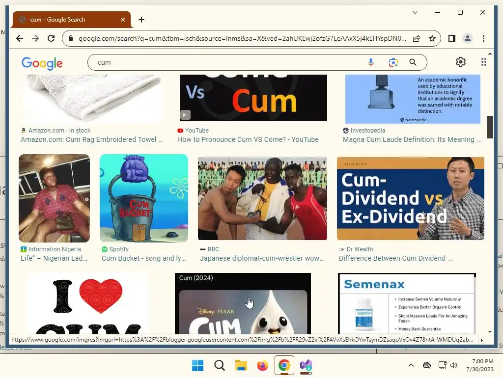Open the tab search dropdown chevron
The width and height of the screenshot is (503, 377).
tap(415, 12)
